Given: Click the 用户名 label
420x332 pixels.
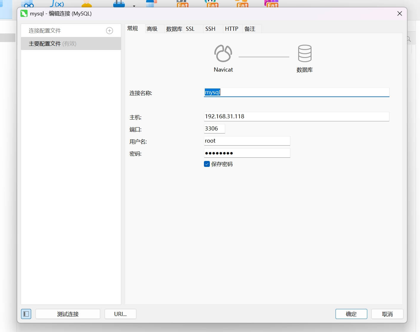Looking at the screenshot, I should pos(138,142).
